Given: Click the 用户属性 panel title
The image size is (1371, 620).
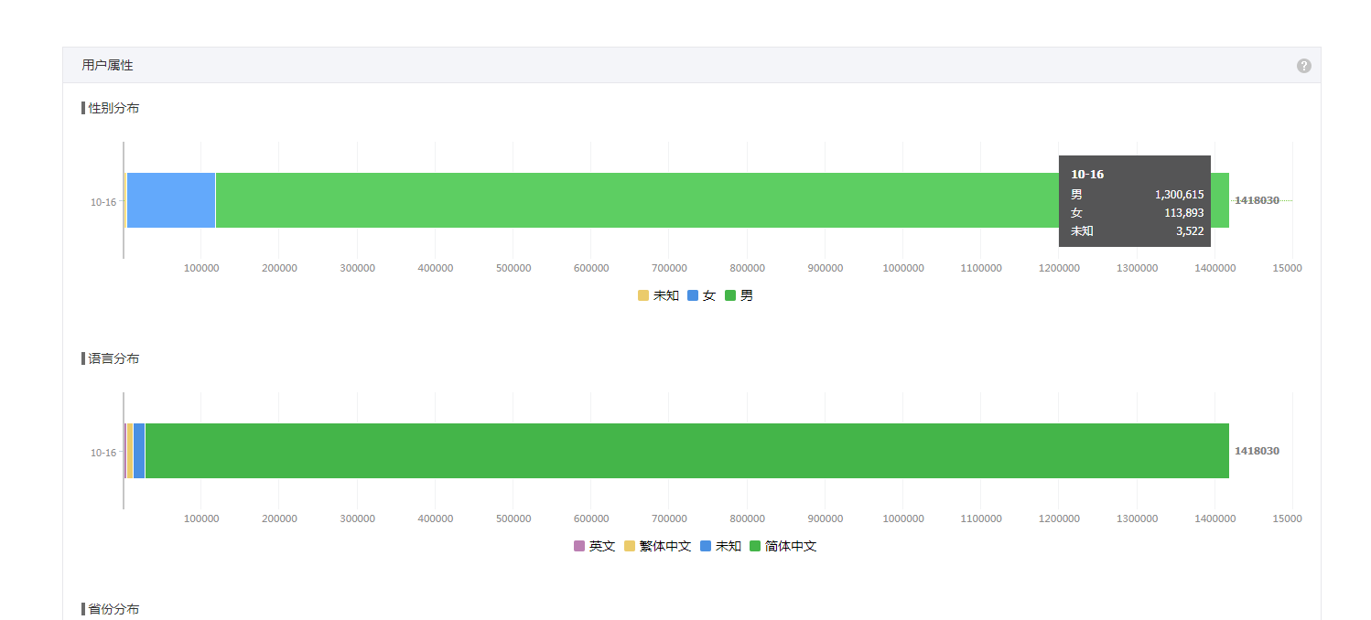Looking at the screenshot, I should click(107, 65).
